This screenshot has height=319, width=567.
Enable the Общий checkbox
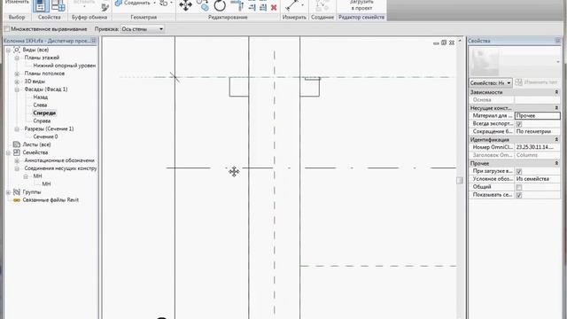click(519, 187)
